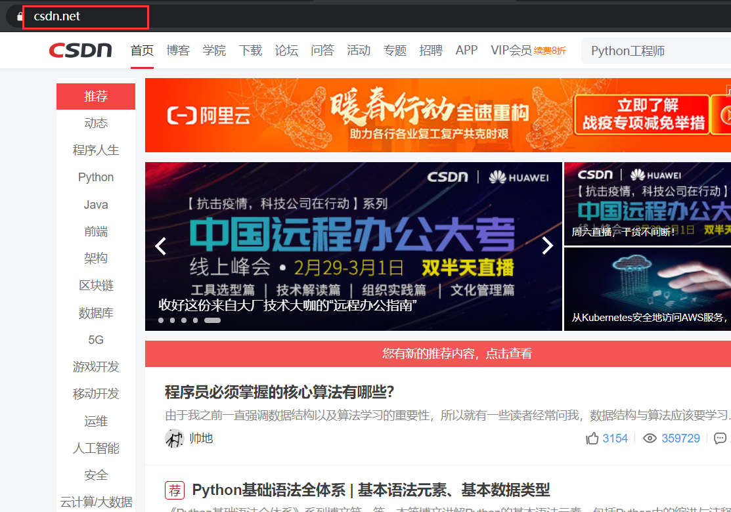Open the 博客 nav item
This screenshot has height=512, width=731.
tap(178, 51)
